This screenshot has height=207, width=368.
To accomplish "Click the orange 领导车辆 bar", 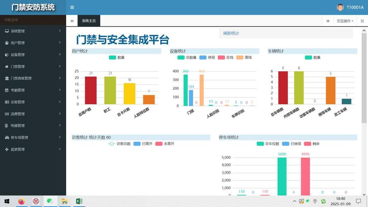I will pos(330,91).
